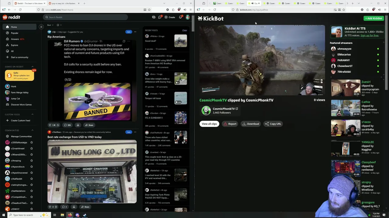Open the feed view layout dropdown
This screenshot has width=389, height=218.
click(59, 25)
